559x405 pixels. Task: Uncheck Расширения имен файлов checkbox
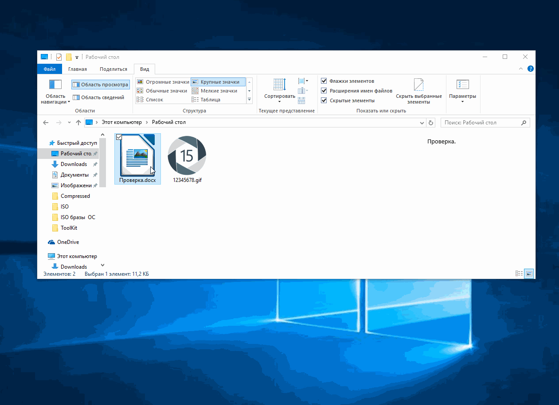324,91
